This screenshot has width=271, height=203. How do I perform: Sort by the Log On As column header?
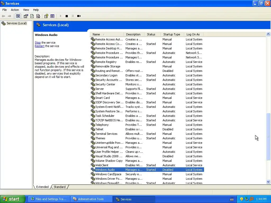(194, 34)
